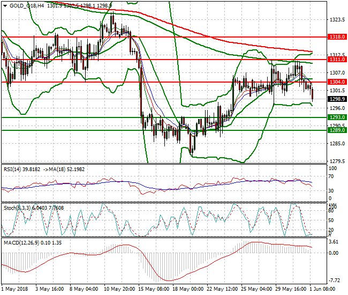Click the 3.61 value on MACD scale

pyautogui.click(x=333, y=242)
